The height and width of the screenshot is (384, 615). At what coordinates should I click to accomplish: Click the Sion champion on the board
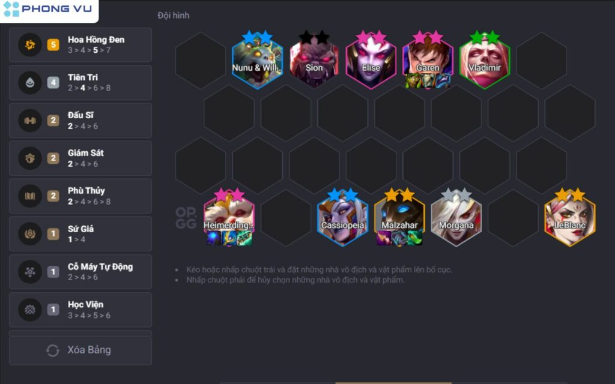tap(314, 60)
